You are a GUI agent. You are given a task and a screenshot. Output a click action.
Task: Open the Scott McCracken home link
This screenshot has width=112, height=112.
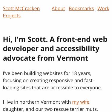(x=21, y=9)
